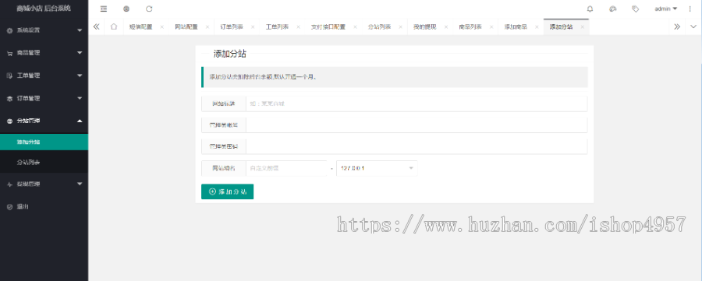Click the 模板管理 icon in sidebar
Viewport: 702px width, 281px height.
[x=10, y=184]
